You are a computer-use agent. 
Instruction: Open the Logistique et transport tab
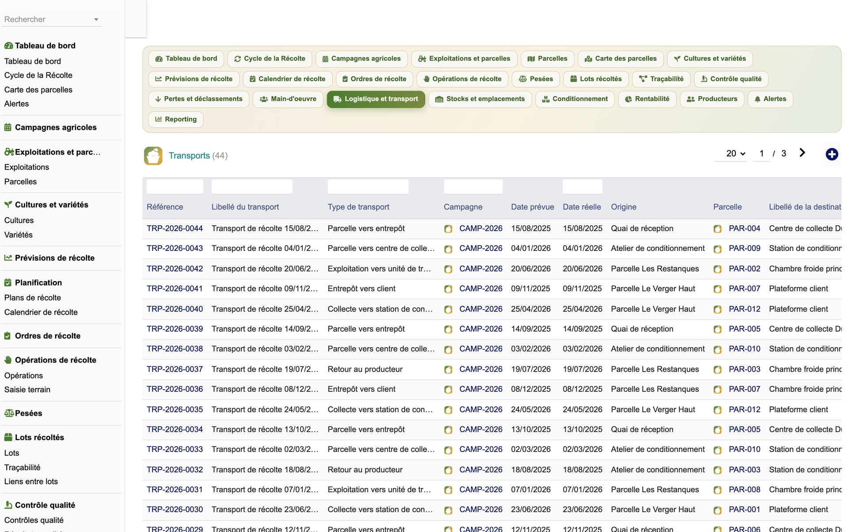(376, 99)
